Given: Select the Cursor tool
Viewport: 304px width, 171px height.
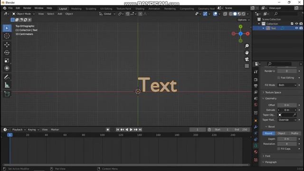Looking at the screenshot, I should [x=7, y=36].
